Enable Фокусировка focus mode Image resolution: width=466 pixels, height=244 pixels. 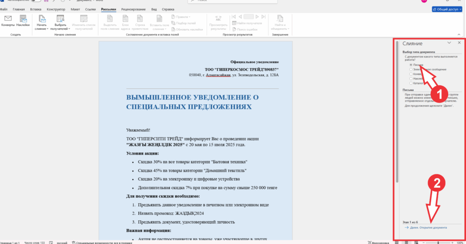coord(378,243)
